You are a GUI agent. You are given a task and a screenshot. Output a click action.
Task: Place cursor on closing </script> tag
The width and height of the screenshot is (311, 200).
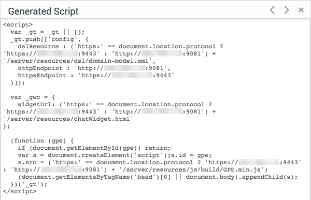(20, 191)
